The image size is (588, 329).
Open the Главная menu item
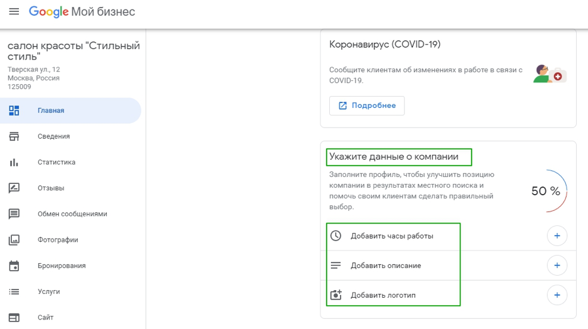click(x=70, y=111)
